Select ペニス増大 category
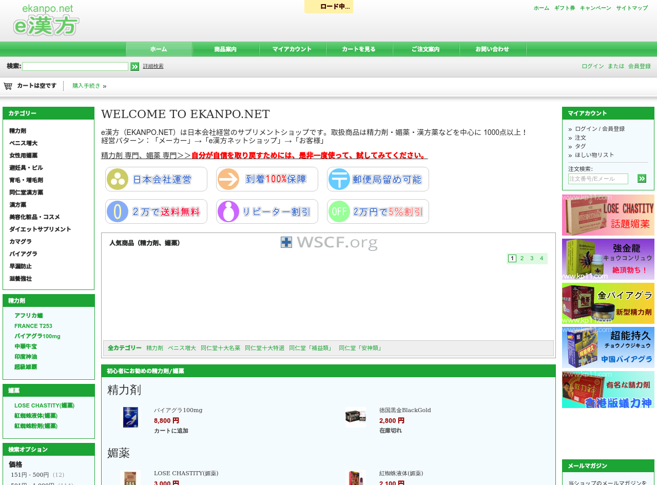657x485 pixels. point(23,143)
